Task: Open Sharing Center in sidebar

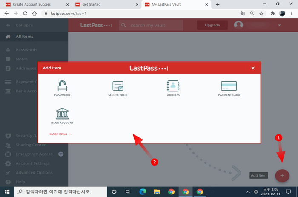Action: pyautogui.click(x=31, y=145)
